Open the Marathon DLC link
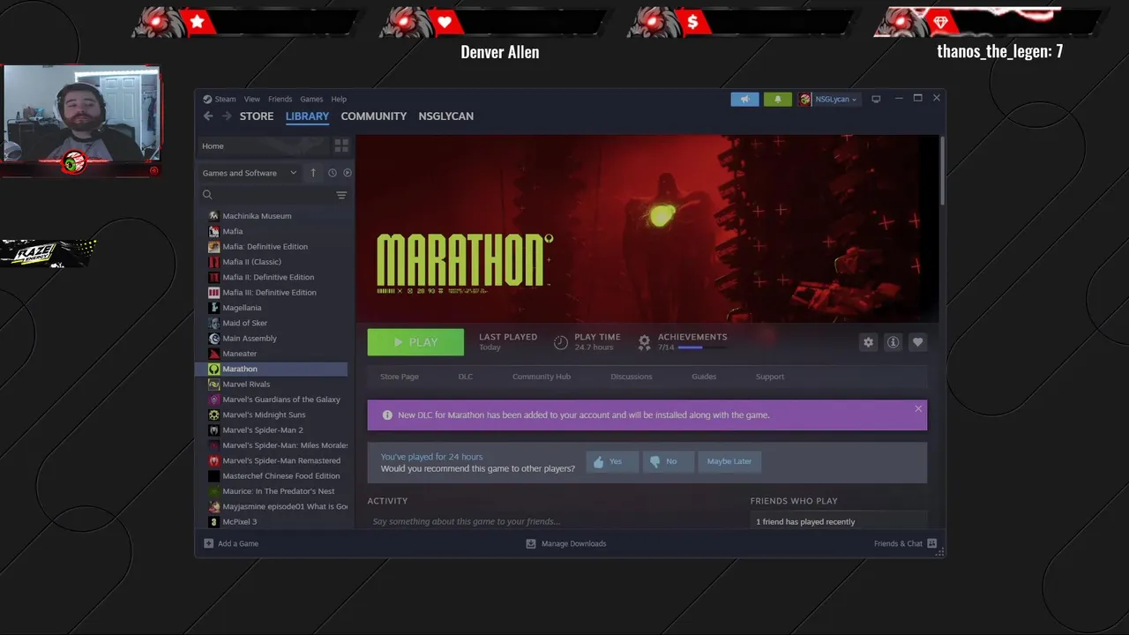 click(466, 377)
